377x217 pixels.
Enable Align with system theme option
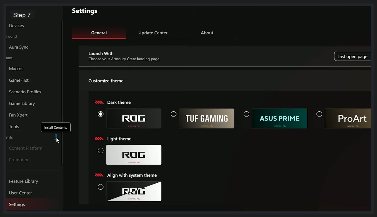(101, 187)
